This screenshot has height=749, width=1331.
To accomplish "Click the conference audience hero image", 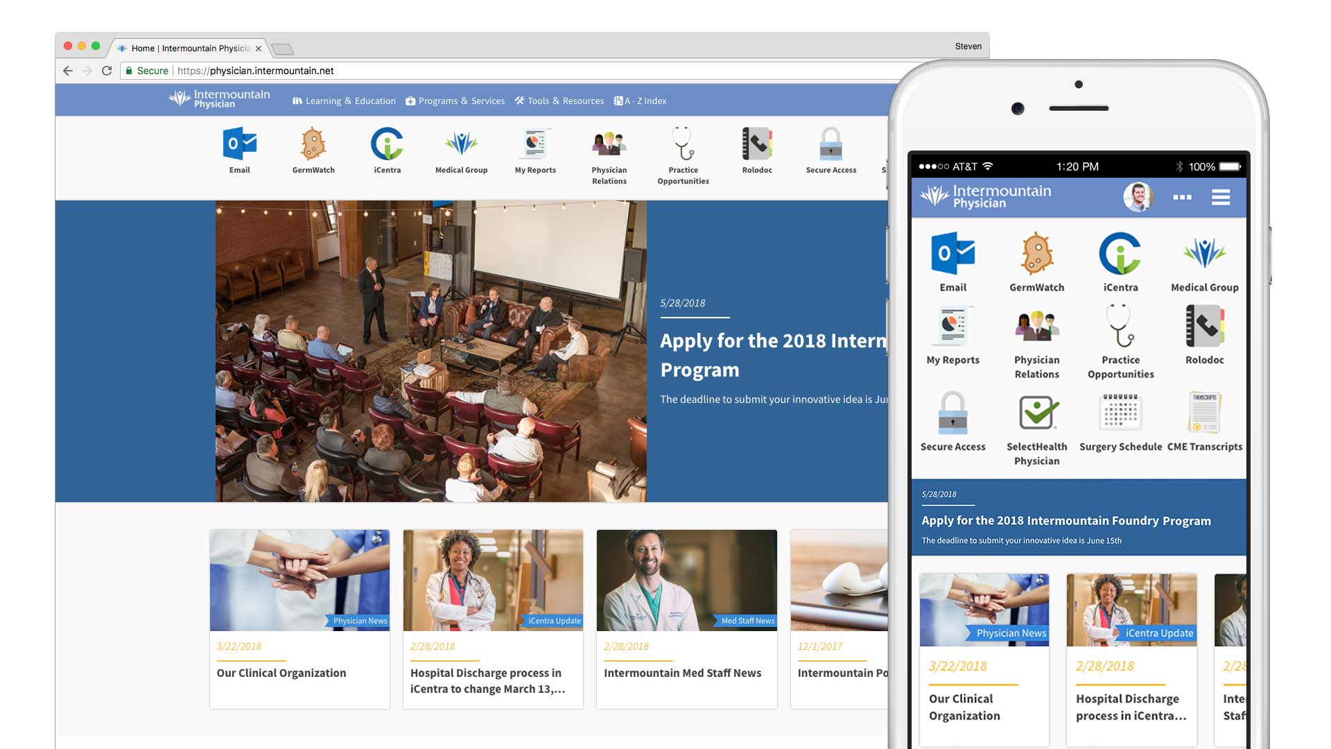I will point(430,351).
